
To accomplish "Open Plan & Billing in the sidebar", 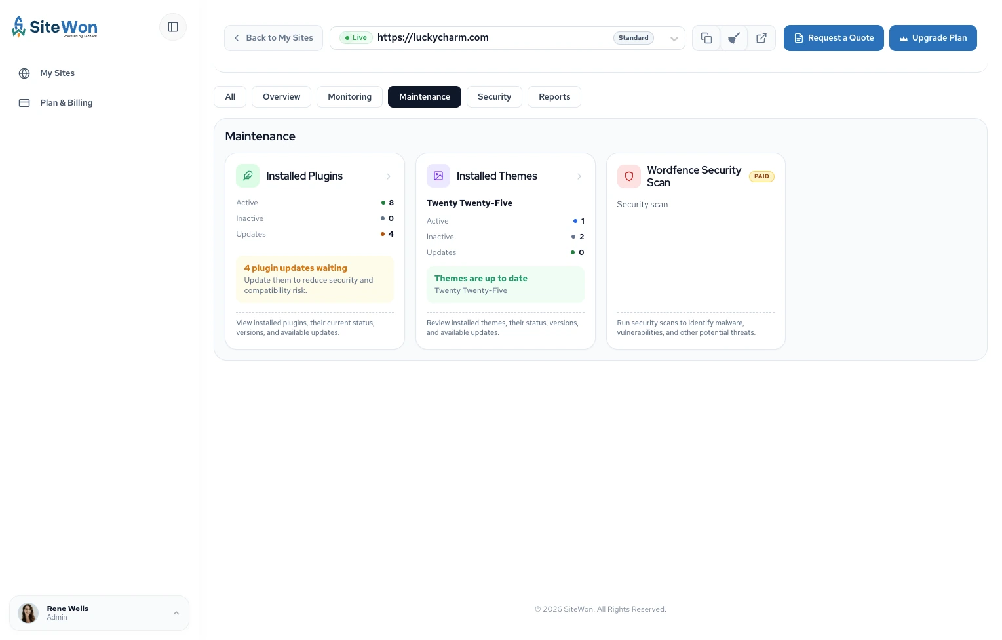I will coord(99,103).
